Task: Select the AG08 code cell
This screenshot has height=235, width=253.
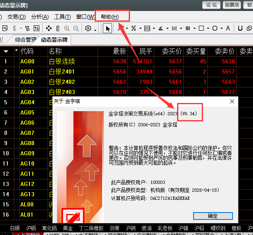Action: click(x=27, y=143)
